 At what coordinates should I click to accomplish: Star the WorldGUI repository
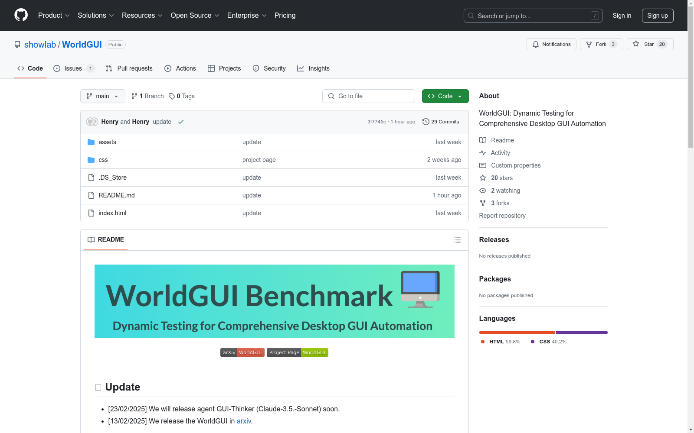click(x=650, y=44)
